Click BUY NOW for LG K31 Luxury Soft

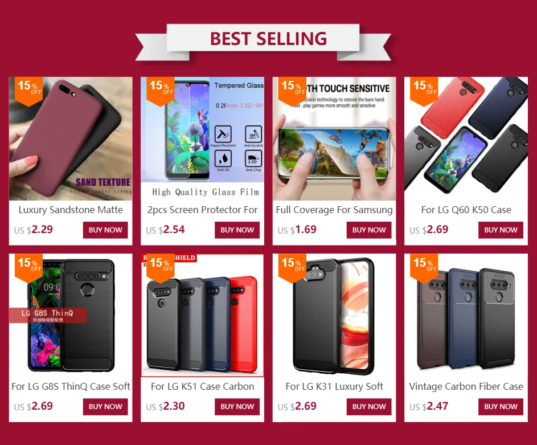[x=369, y=407]
